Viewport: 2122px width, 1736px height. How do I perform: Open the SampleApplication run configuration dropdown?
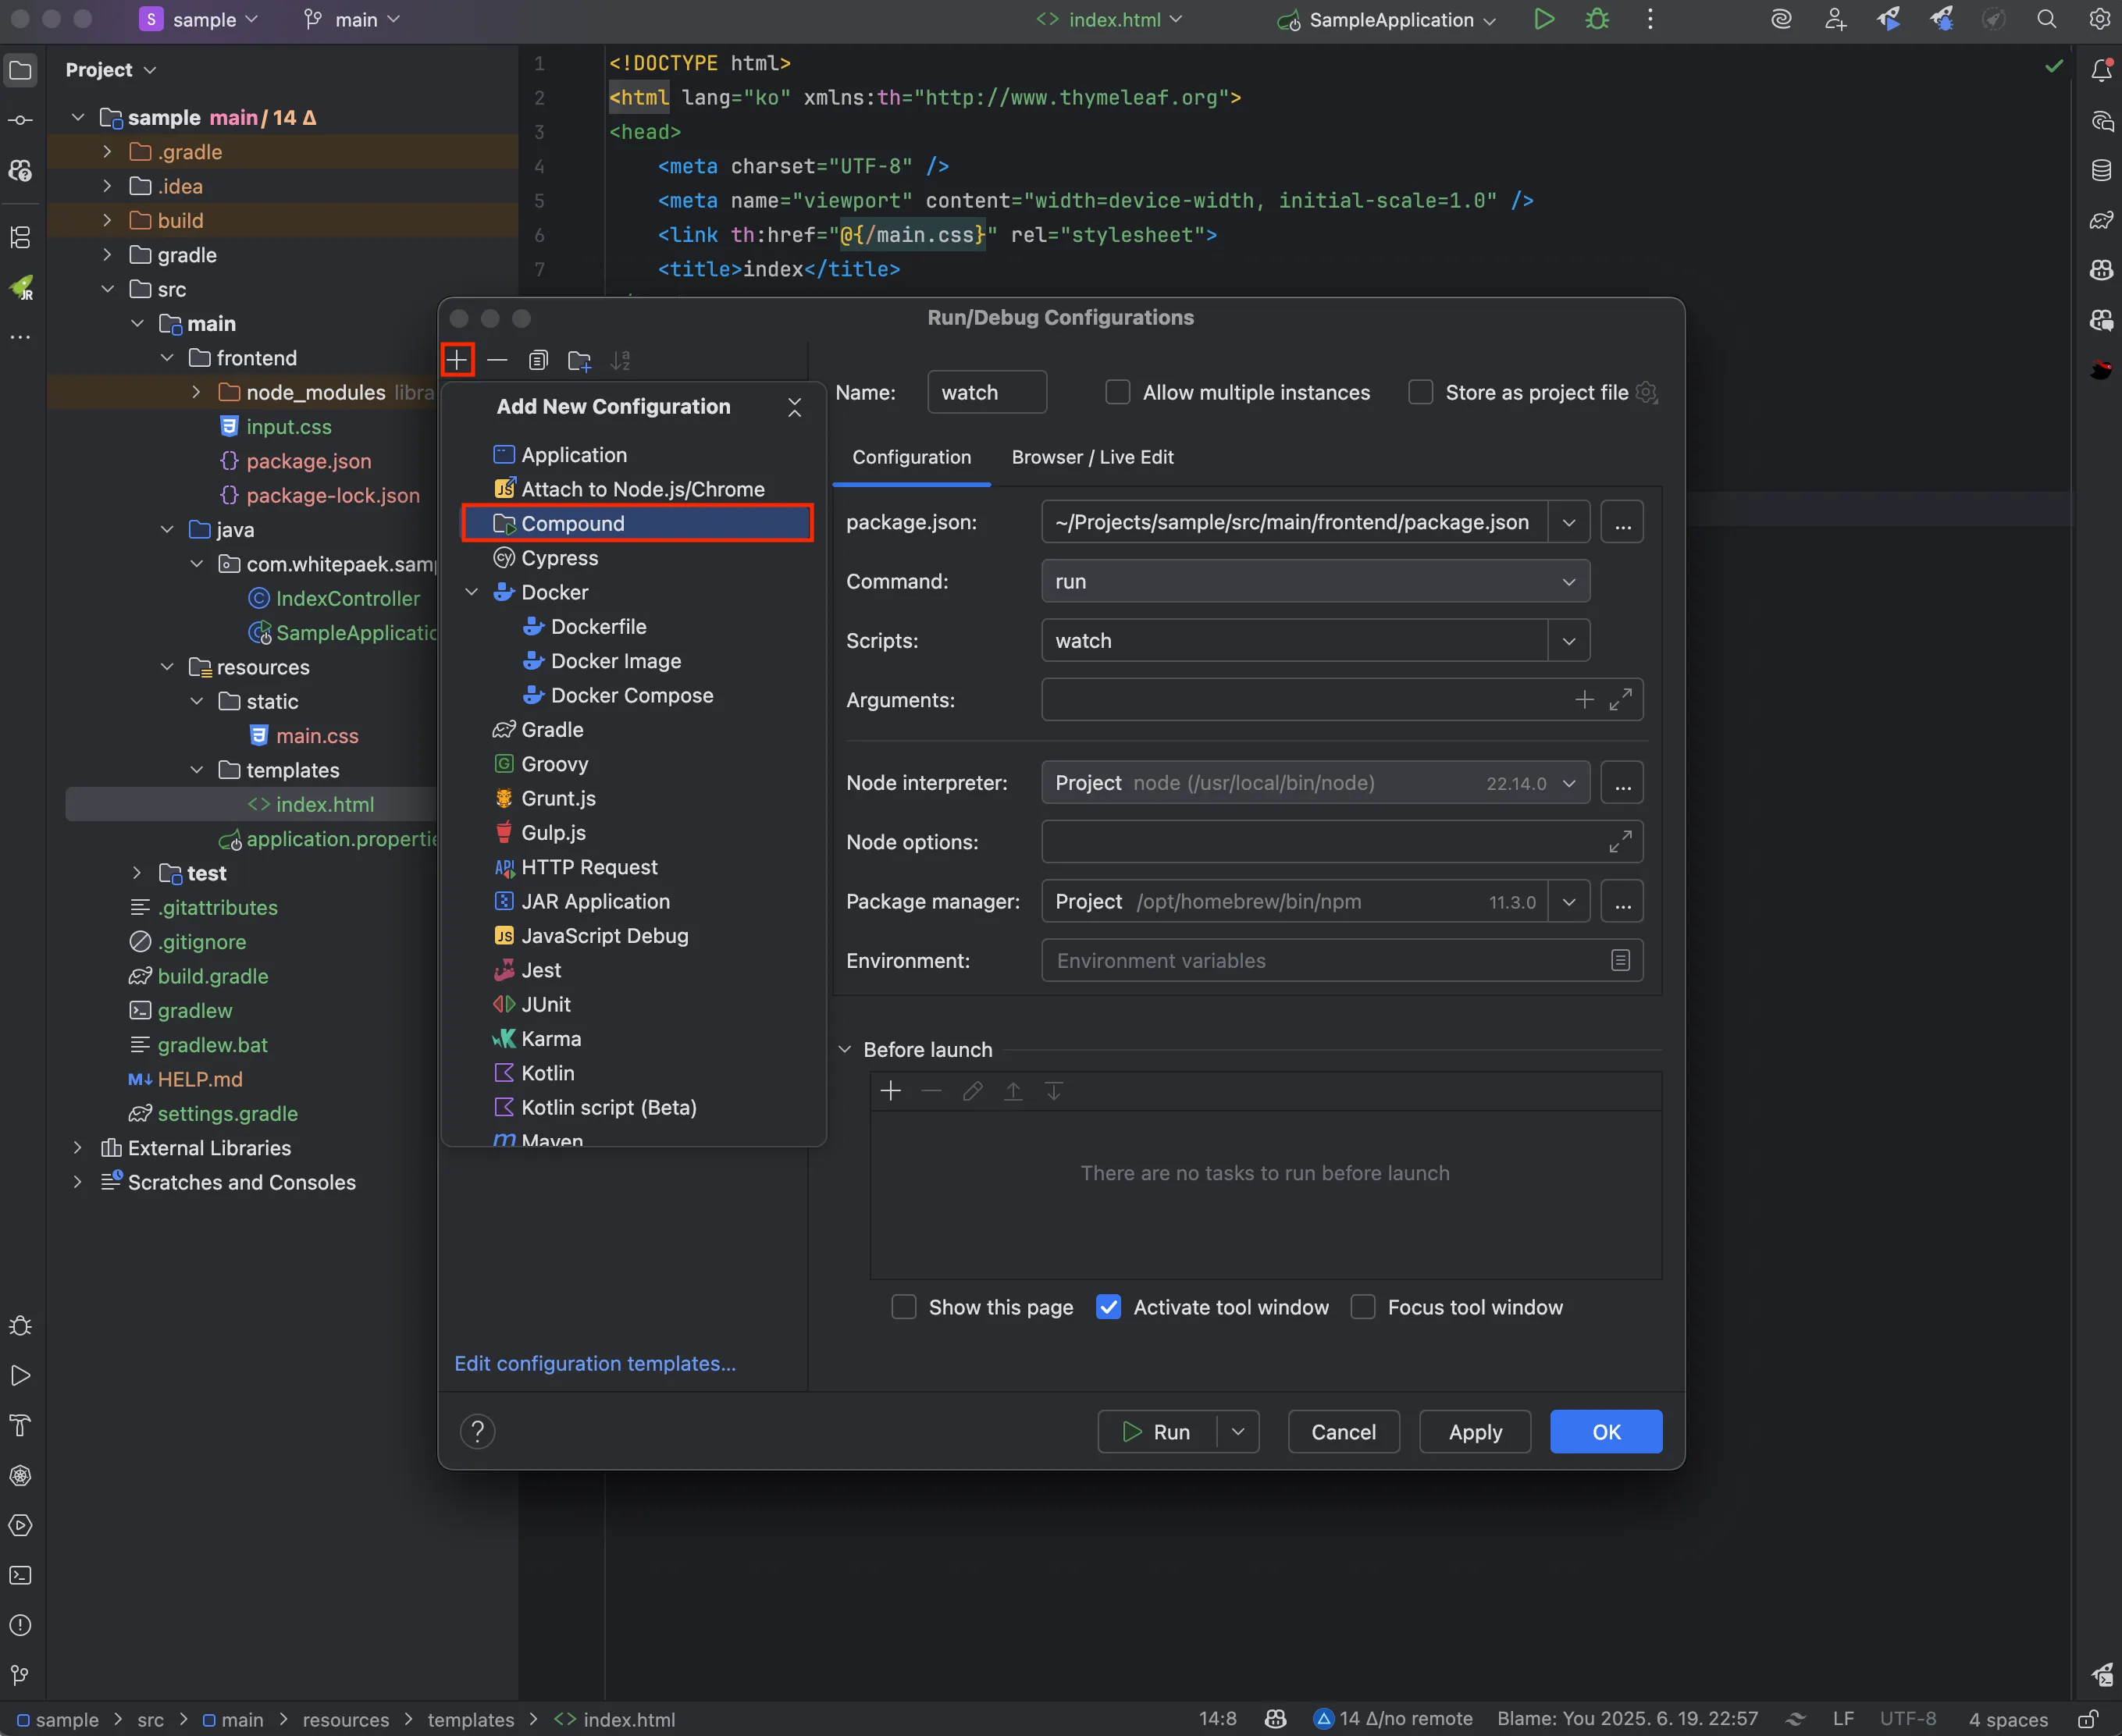point(1387,19)
